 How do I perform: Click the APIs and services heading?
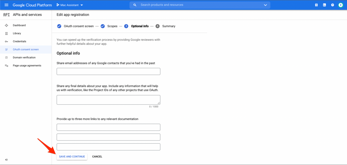pos(27,15)
